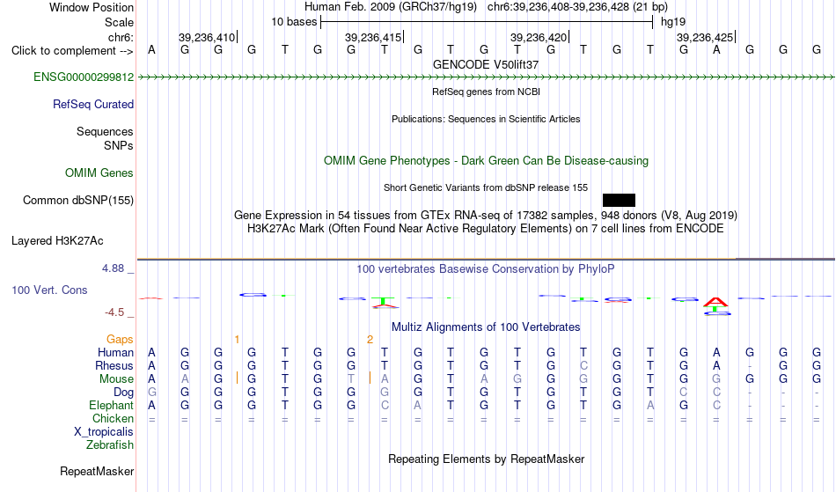Click the SNPs track label
Viewport: 836px width, 492px height.
coord(119,145)
